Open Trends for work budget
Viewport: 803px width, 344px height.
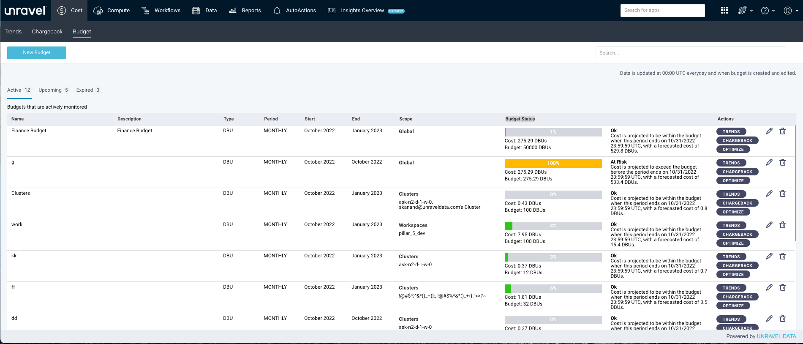731,226
